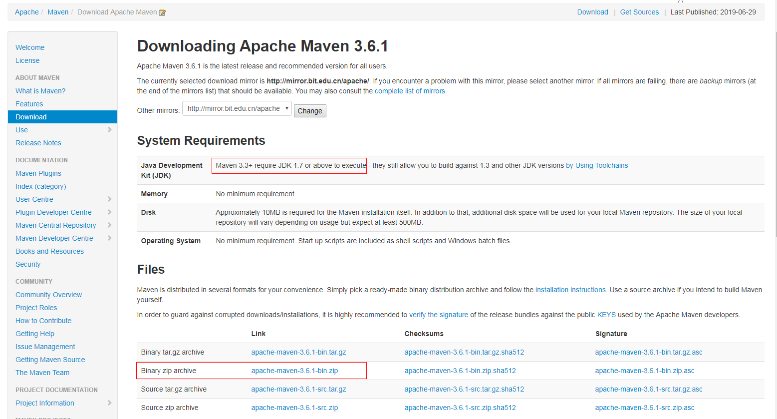The width and height of the screenshot is (777, 419).
Task: Open apache-maven-3.6.1-src.zip.sha512 checksum
Action: point(460,408)
